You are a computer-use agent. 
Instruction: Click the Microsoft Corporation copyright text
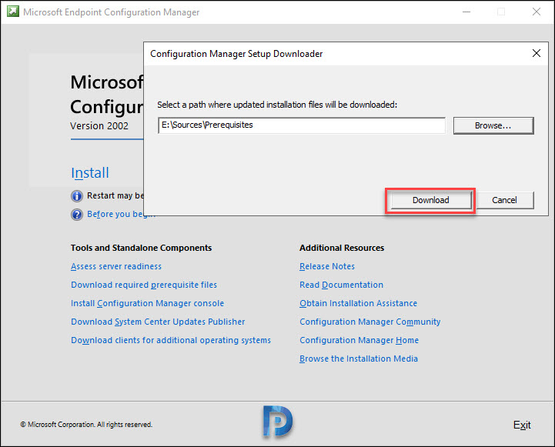[x=86, y=425]
